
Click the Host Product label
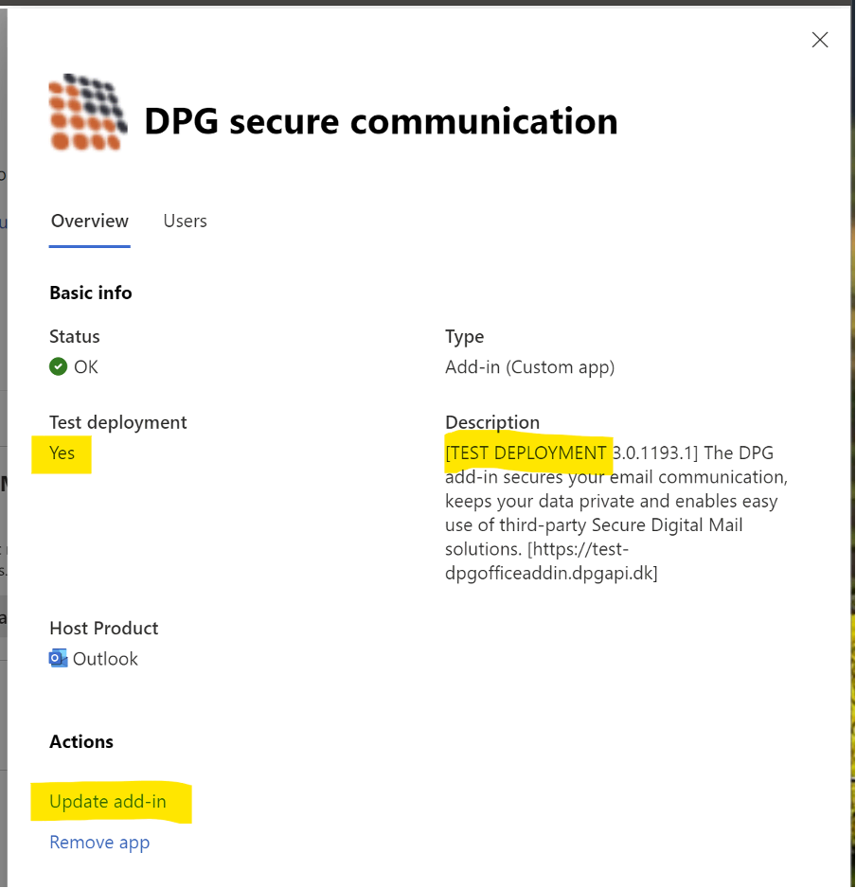(104, 628)
